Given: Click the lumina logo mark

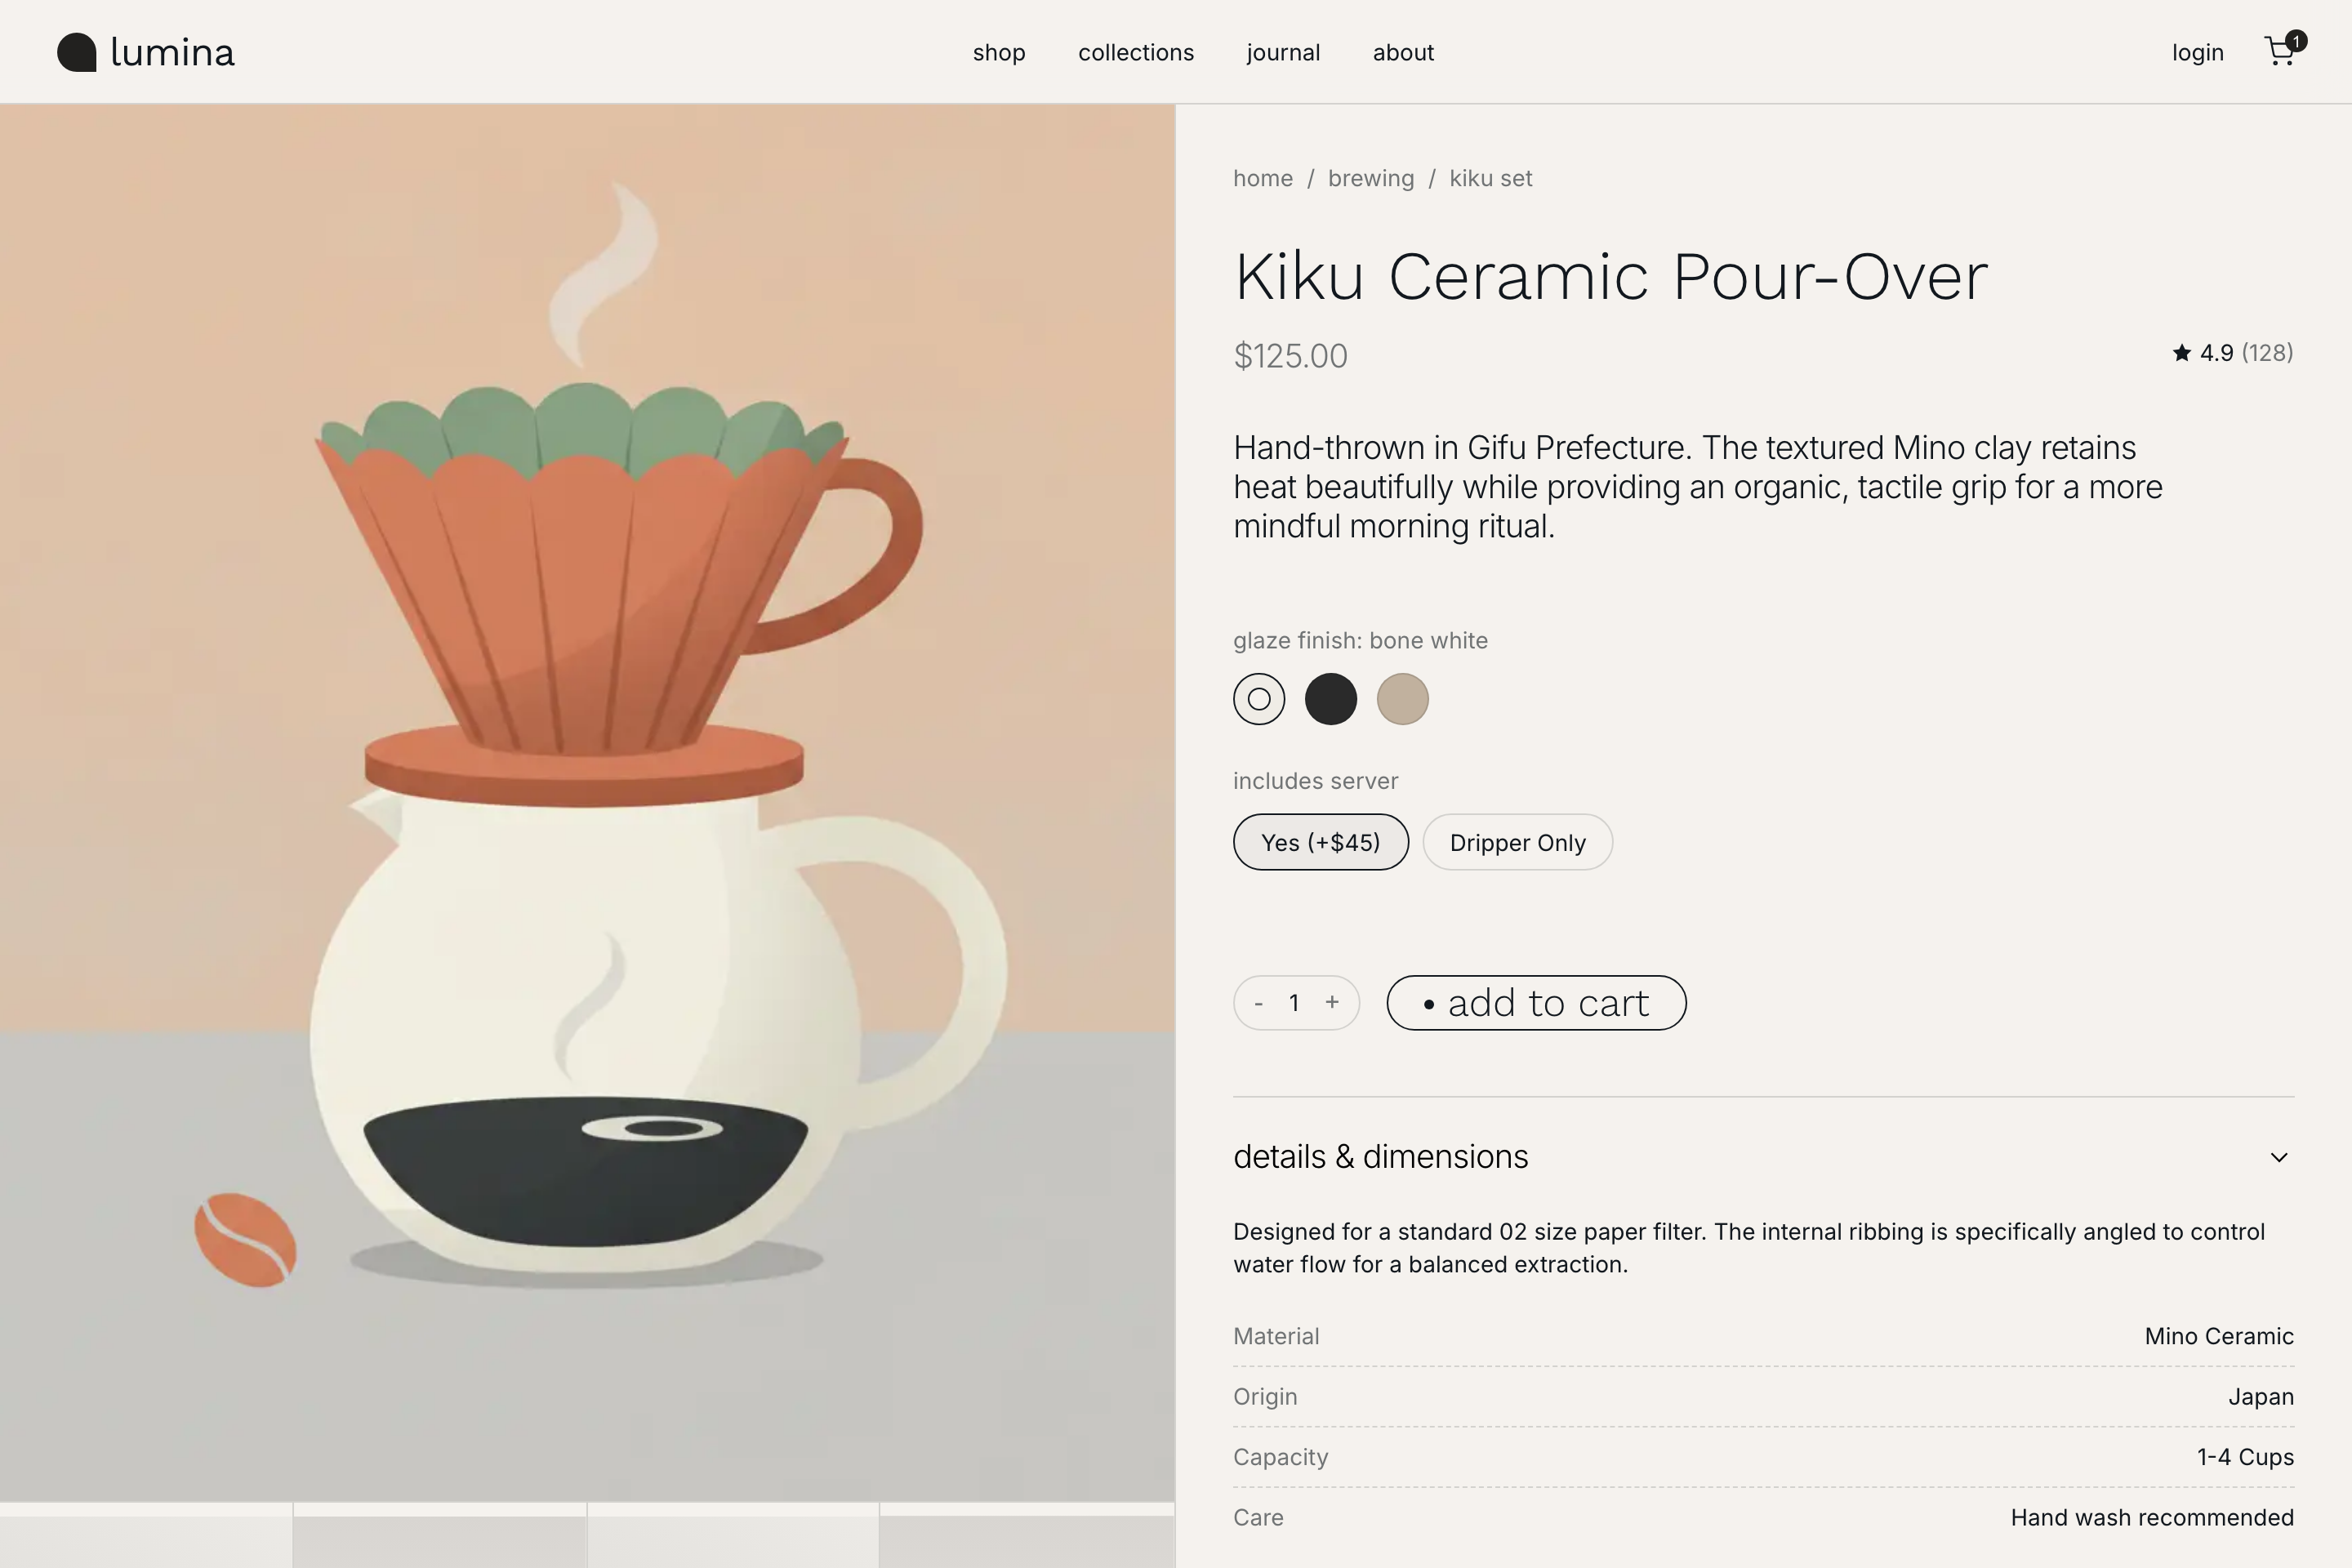Looking at the screenshot, I should (77, 52).
